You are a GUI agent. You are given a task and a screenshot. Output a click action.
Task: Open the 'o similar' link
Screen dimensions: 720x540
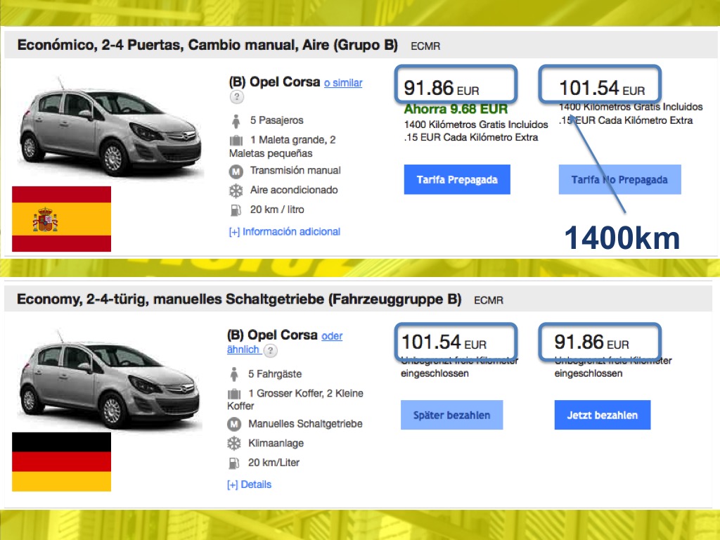(x=342, y=83)
